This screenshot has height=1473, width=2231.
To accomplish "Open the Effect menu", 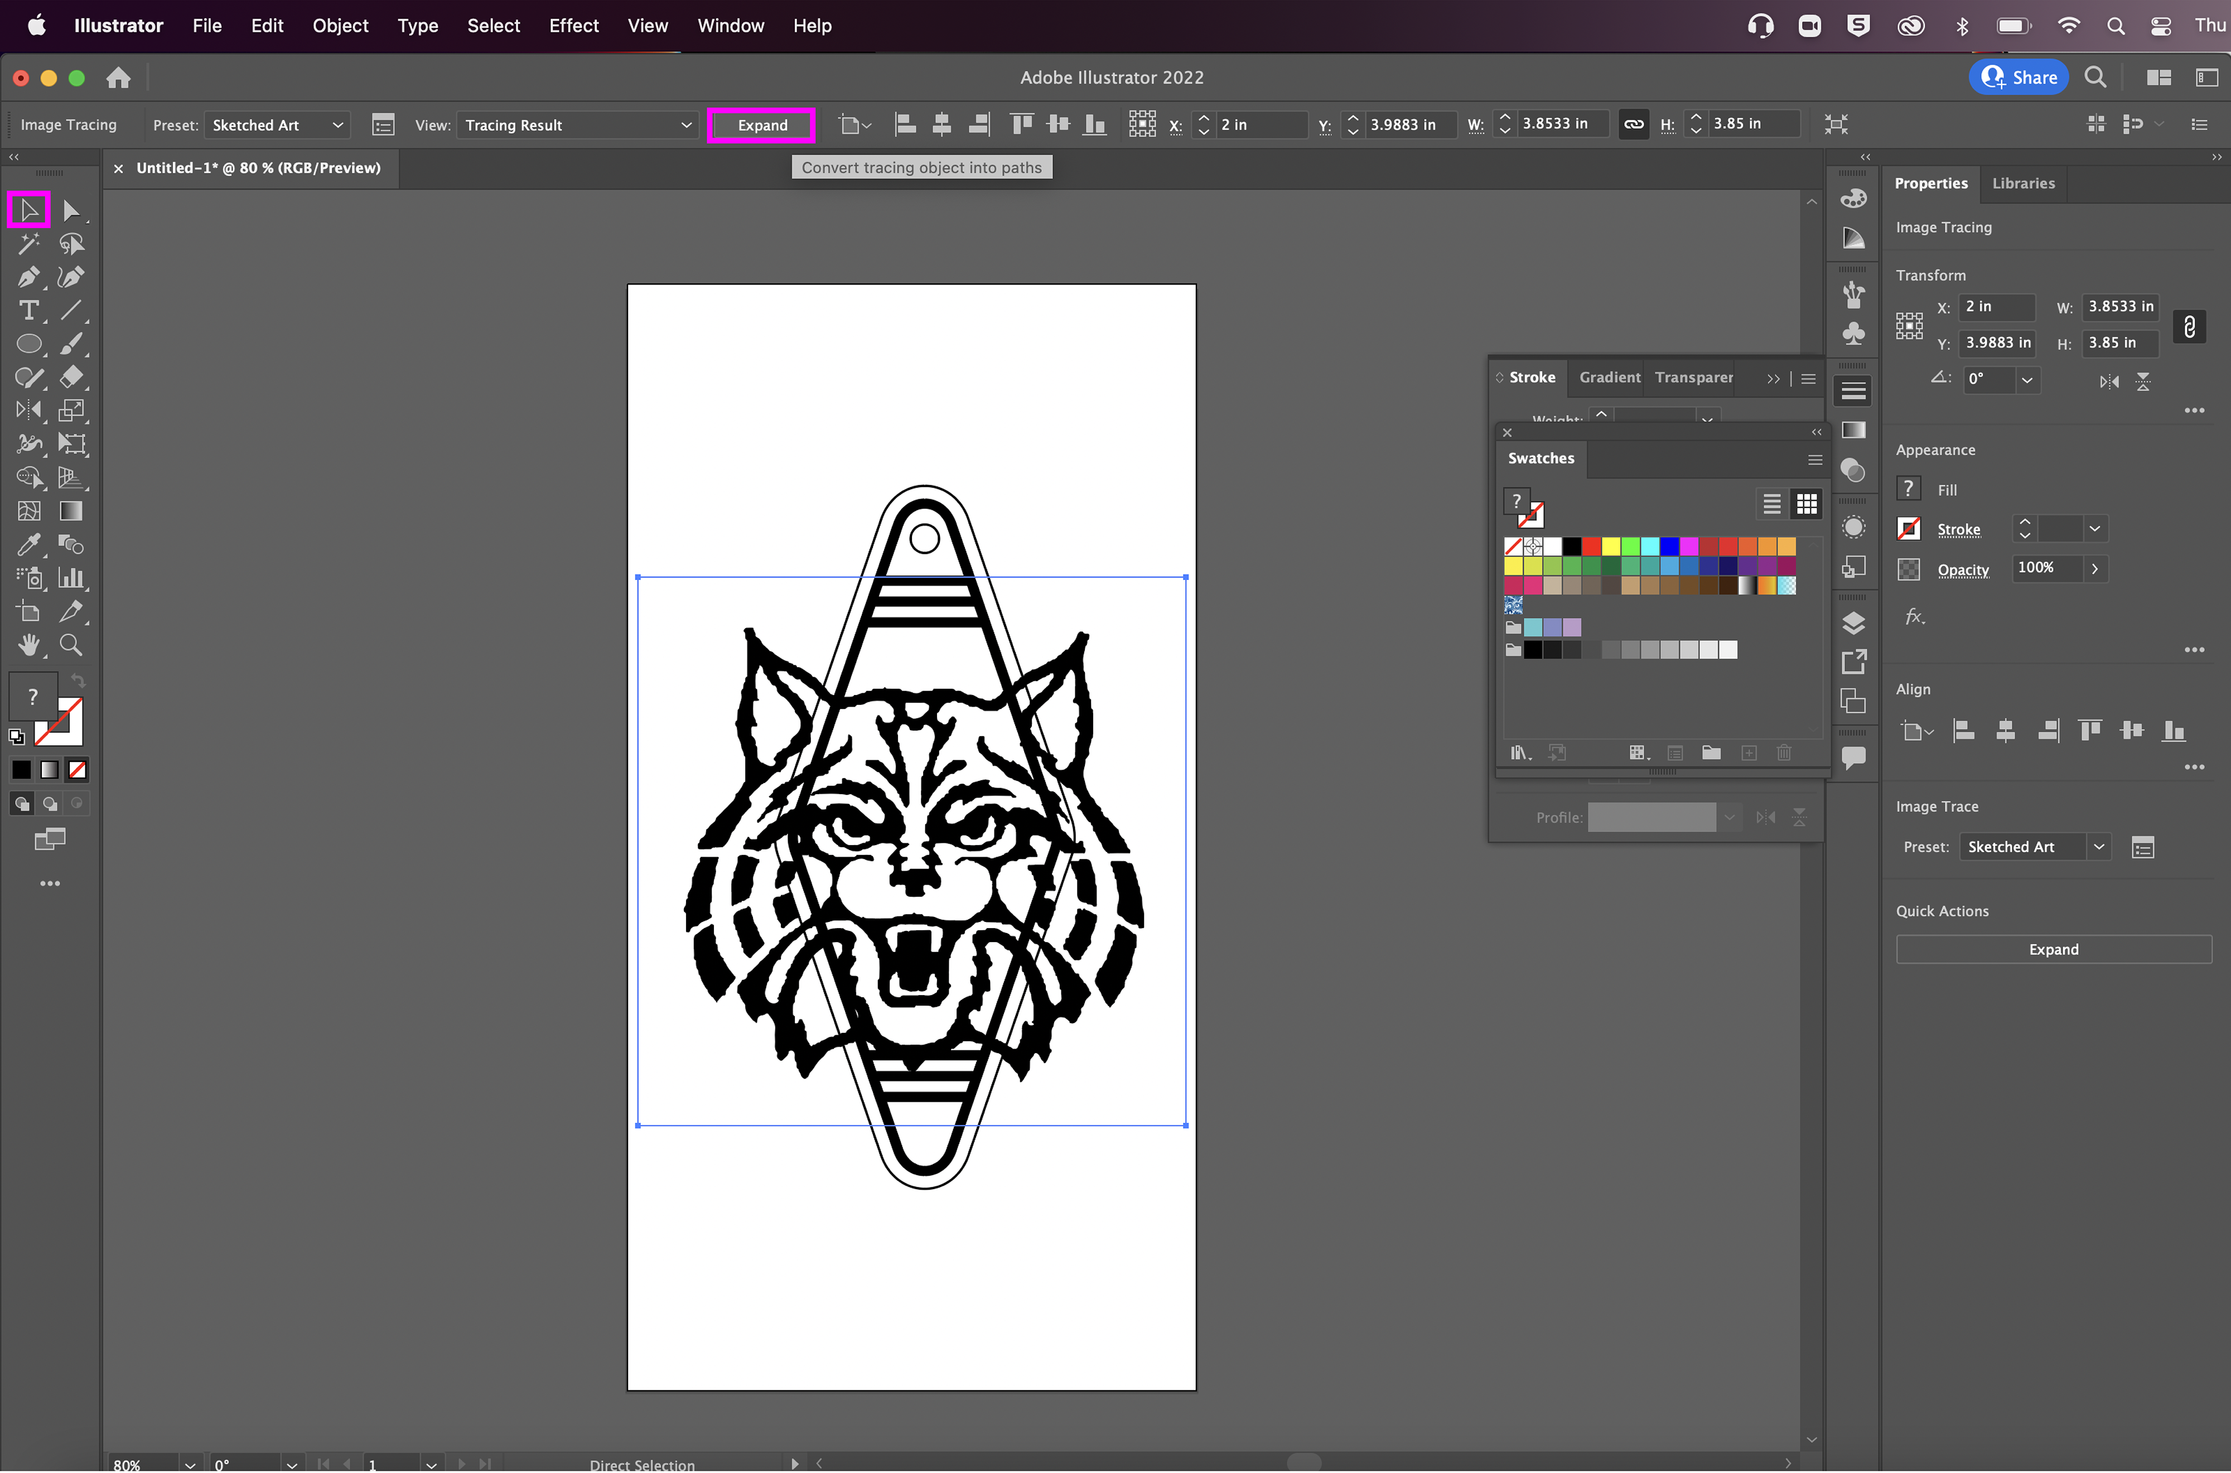I will click(573, 25).
